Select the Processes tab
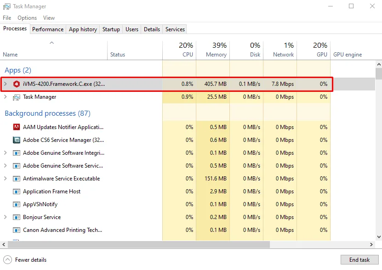The height and width of the screenshot is (270, 382). click(15, 28)
